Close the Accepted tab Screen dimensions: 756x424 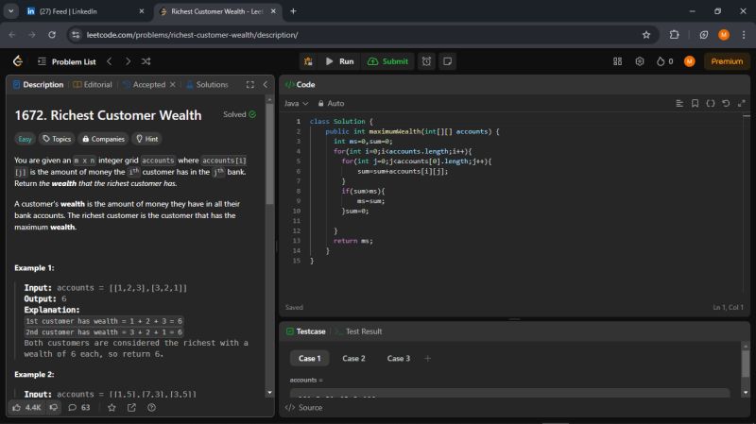[173, 84]
